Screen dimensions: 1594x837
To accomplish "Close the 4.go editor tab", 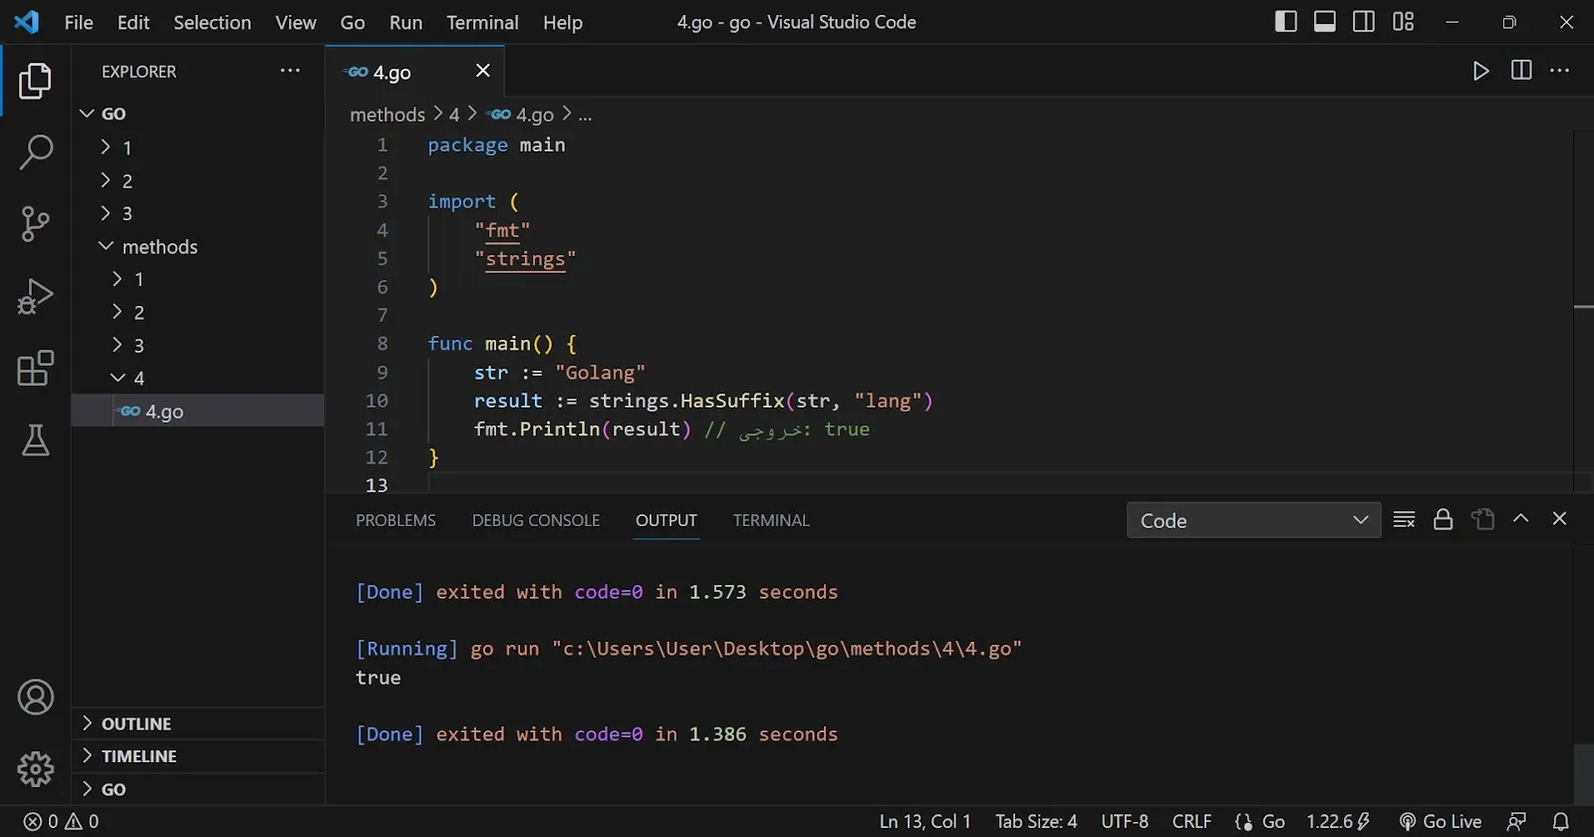I will (x=483, y=71).
